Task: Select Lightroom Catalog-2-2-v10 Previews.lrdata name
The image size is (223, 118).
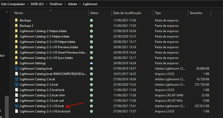Action: pyautogui.click(x=49, y=47)
